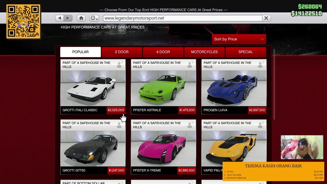Open the Grotti Itali Classic car image
The height and width of the screenshot is (184, 327).
pos(93,88)
